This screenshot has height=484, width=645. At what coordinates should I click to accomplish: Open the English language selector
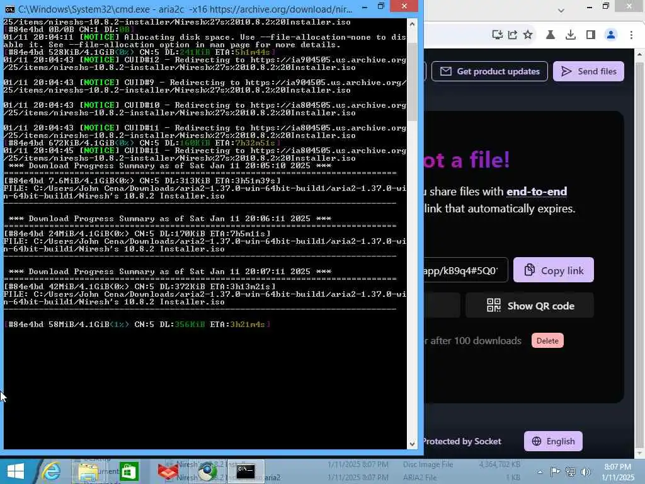(x=553, y=441)
